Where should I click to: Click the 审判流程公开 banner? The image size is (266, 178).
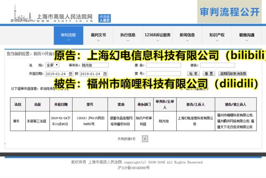pos(229,12)
